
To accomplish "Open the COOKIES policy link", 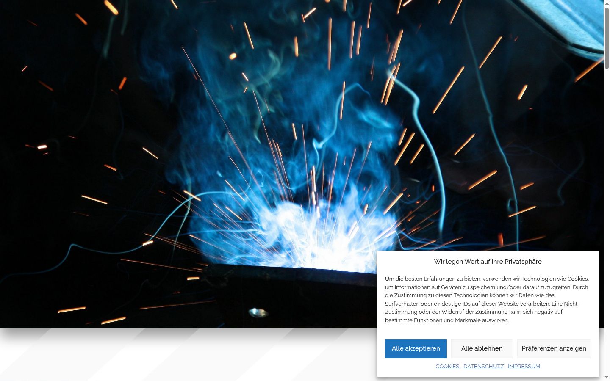I will tap(447, 367).
